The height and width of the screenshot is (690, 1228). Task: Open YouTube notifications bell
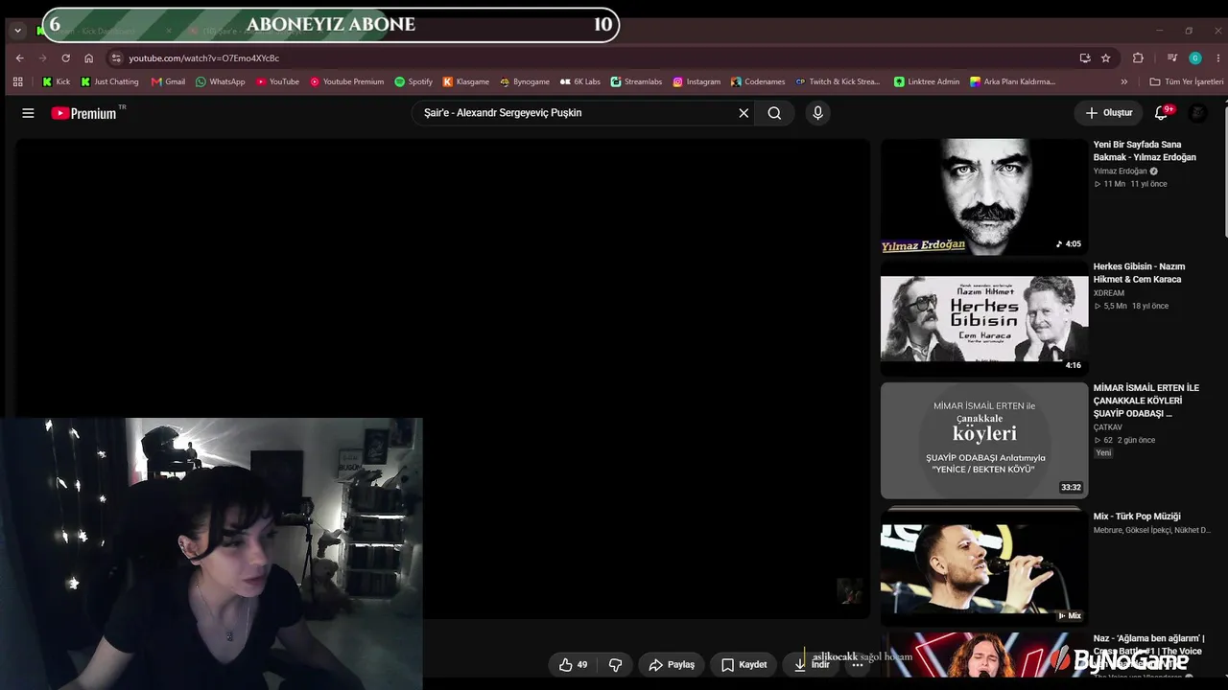1161,113
